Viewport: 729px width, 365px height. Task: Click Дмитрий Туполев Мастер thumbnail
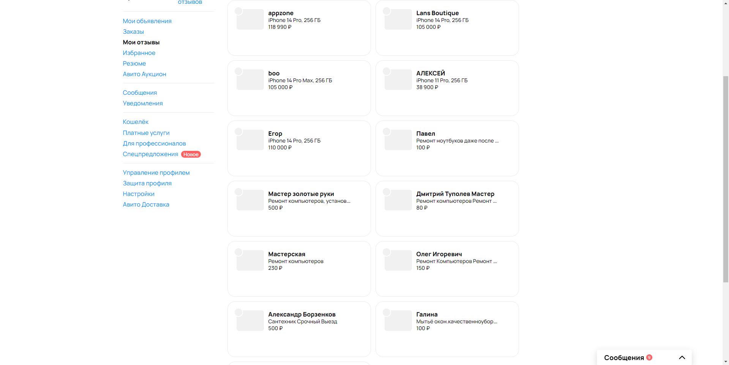click(398, 200)
